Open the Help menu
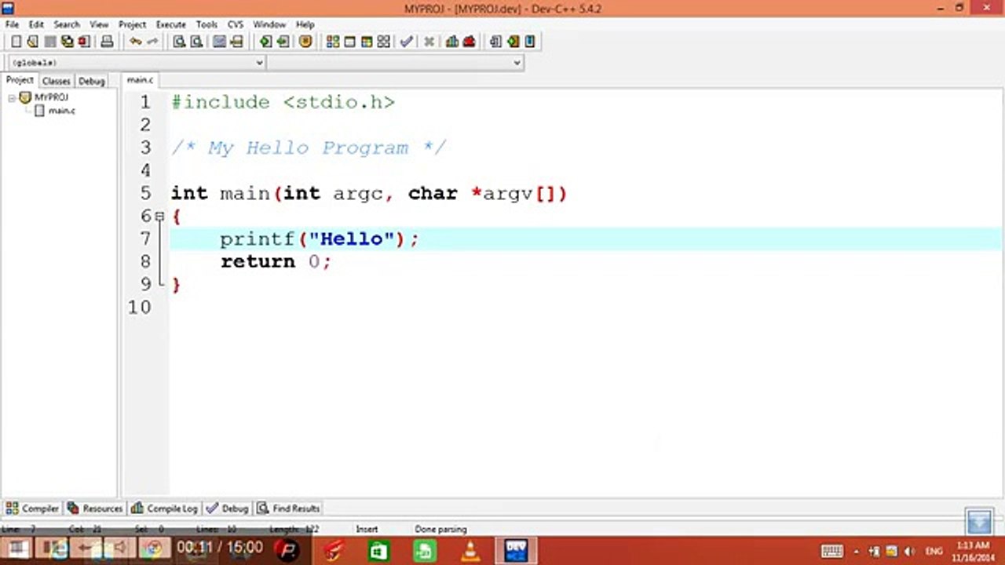The width and height of the screenshot is (1005, 565). [305, 24]
